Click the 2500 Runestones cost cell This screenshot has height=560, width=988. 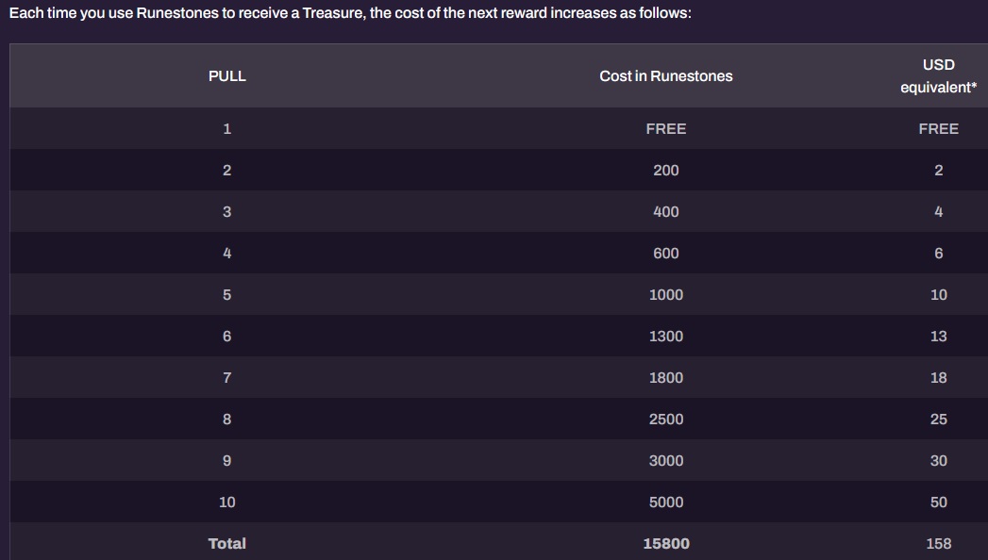(x=666, y=420)
